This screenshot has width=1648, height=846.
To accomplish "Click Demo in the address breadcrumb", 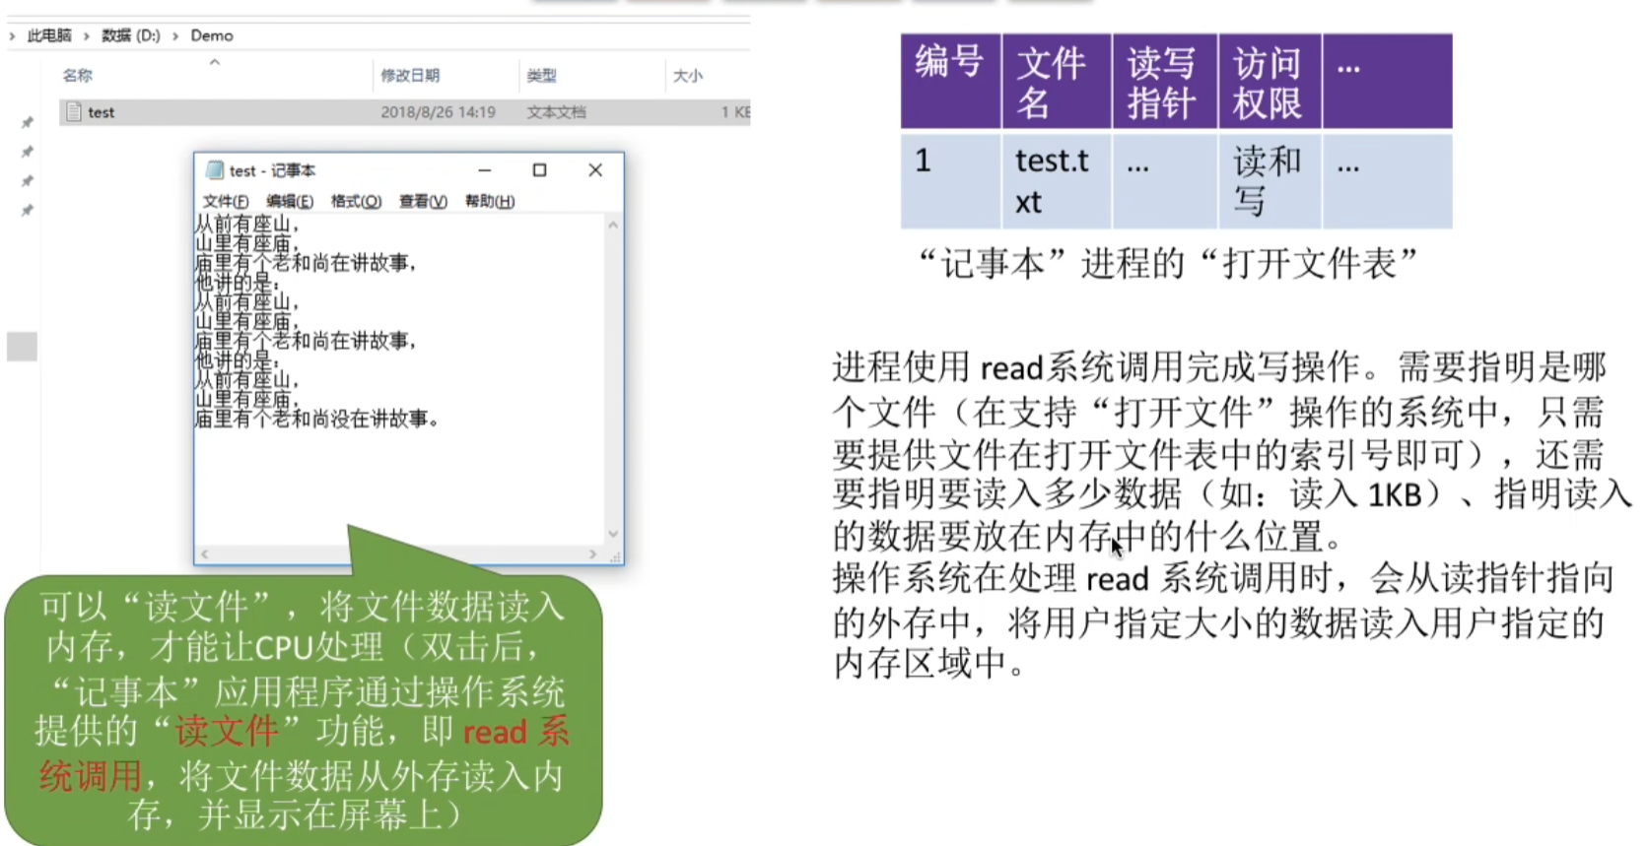I will [212, 36].
